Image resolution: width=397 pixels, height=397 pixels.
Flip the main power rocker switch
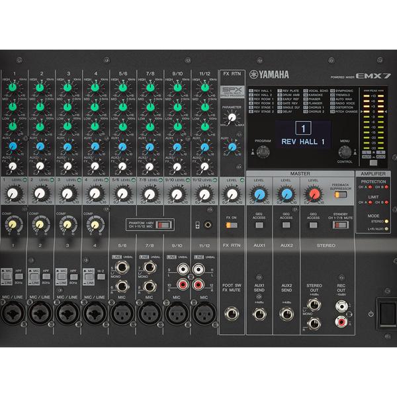coord(388,314)
